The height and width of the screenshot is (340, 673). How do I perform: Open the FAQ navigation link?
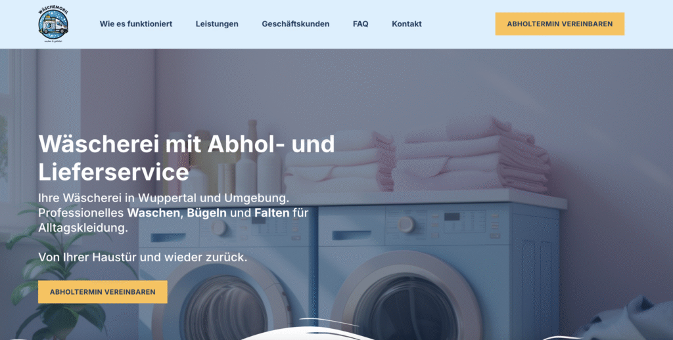361,24
